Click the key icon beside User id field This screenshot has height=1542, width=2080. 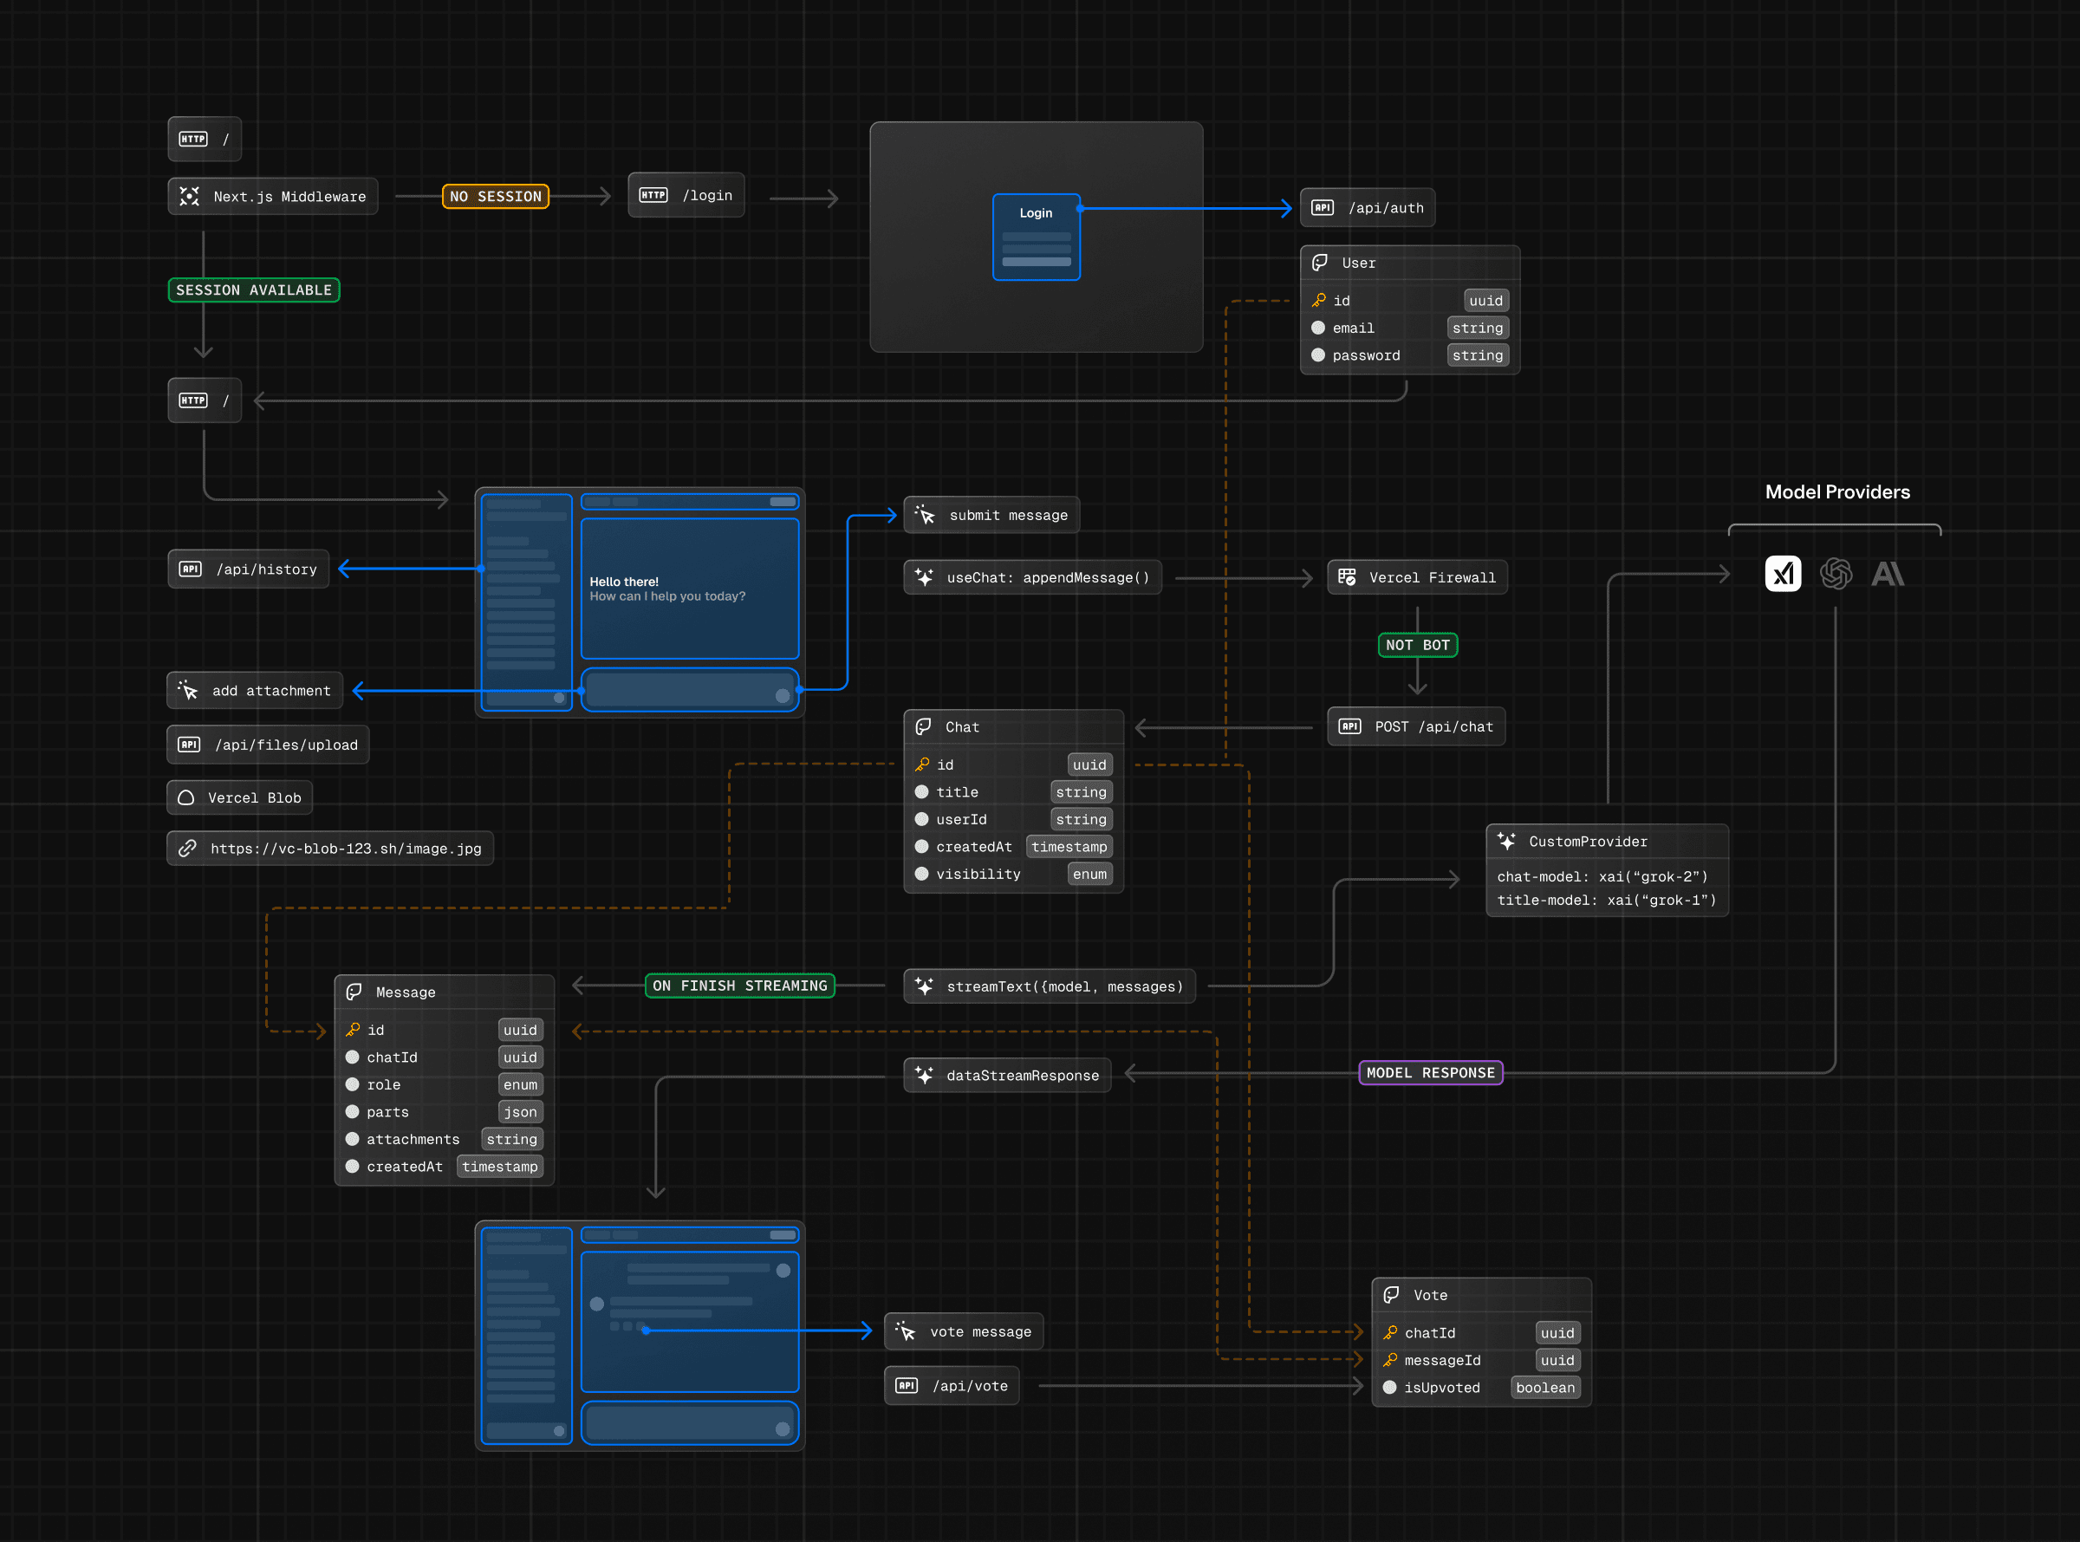1319,300
